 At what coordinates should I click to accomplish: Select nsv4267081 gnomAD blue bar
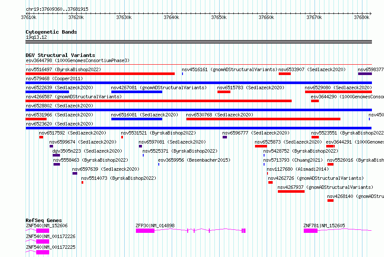[137, 92]
